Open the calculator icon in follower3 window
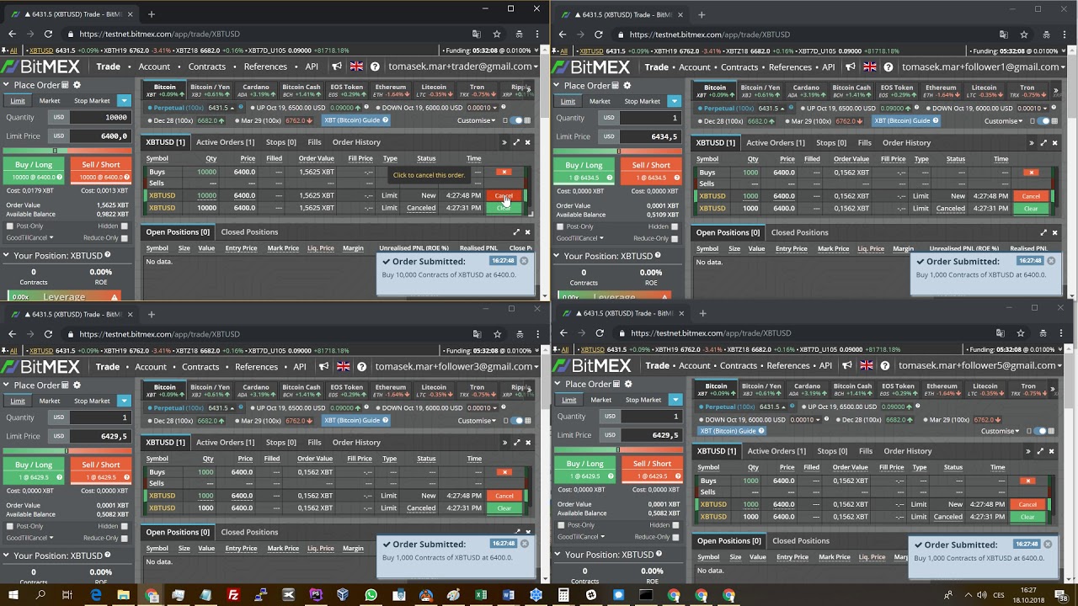Viewport: 1078px width, 606px height. click(66, 385)
